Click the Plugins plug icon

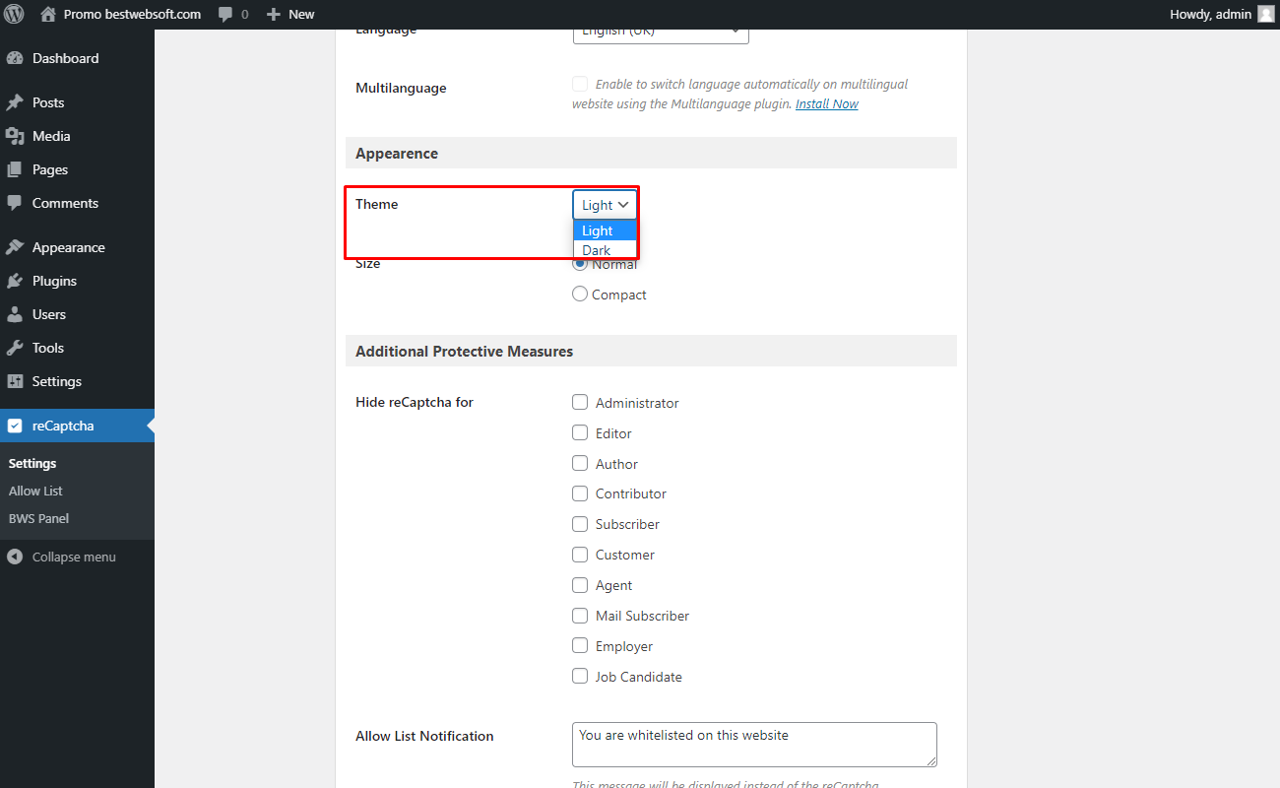click(x=15, y=281)
